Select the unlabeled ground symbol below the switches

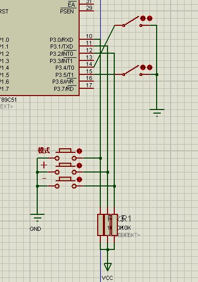[157, 113]
